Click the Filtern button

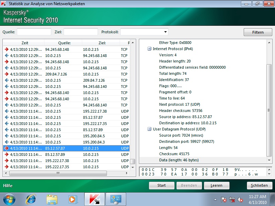pyautogui.click(x=258, y=32)
